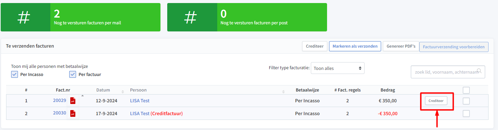
Task: Select checkbox for invoice row 2
Action: (x=466, y=113)
